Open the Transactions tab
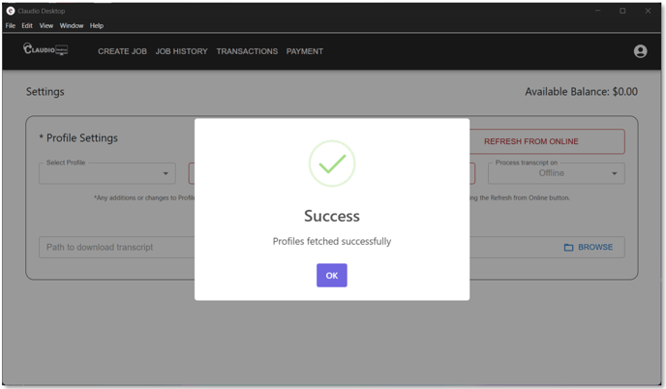Viewport: 666px width, 389px height. 247,51
